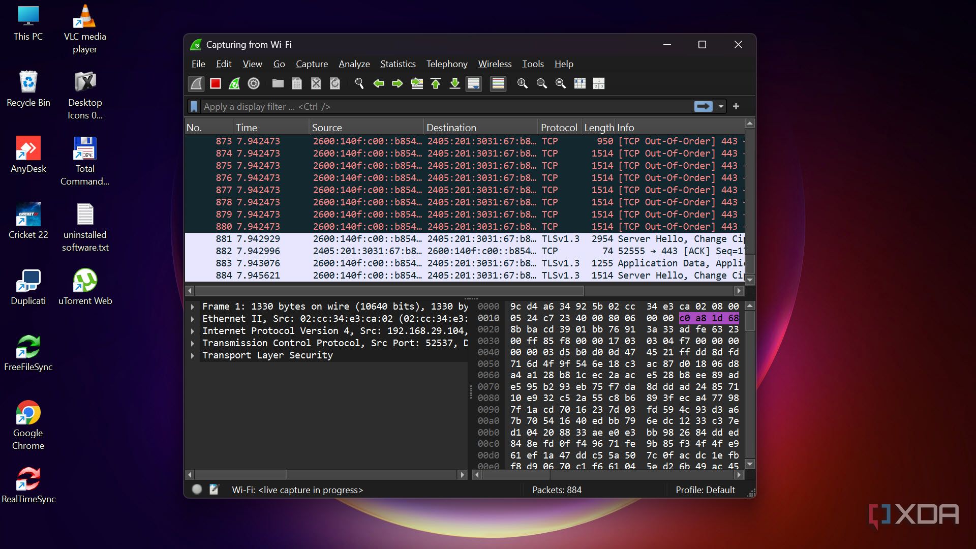
Task: Sort packets by Time column header
Action: point(271,128)
